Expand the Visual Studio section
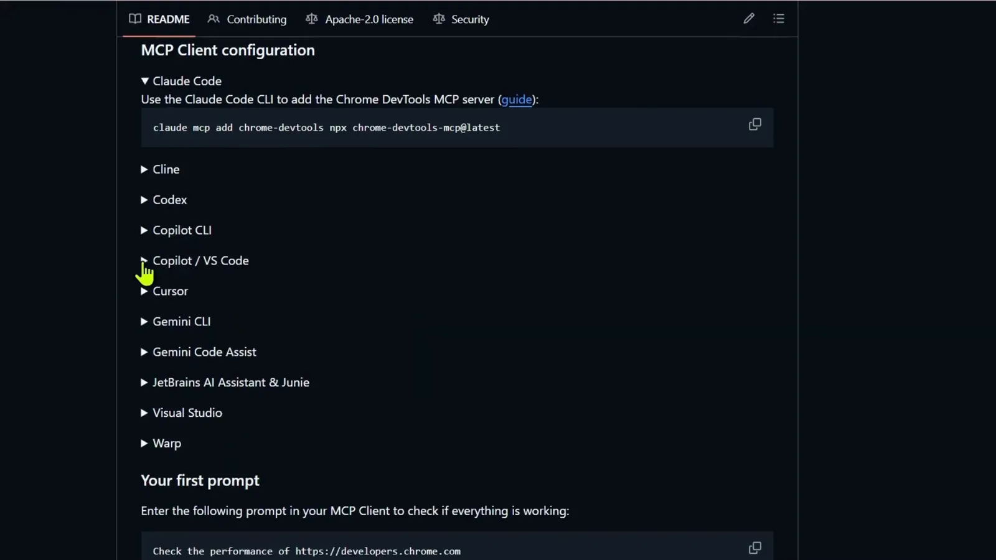This screenshot has height=560, width=996. tap(182, 413)
